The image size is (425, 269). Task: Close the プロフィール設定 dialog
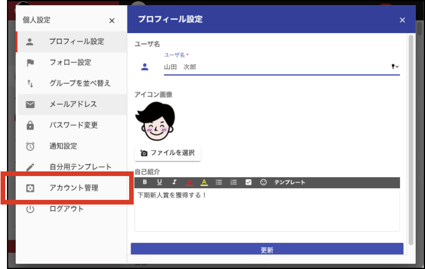tap(402, 20)
